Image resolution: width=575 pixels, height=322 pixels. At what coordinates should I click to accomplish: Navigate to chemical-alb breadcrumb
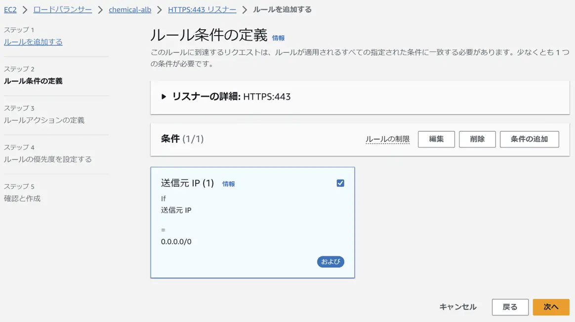tap(130, 9)
